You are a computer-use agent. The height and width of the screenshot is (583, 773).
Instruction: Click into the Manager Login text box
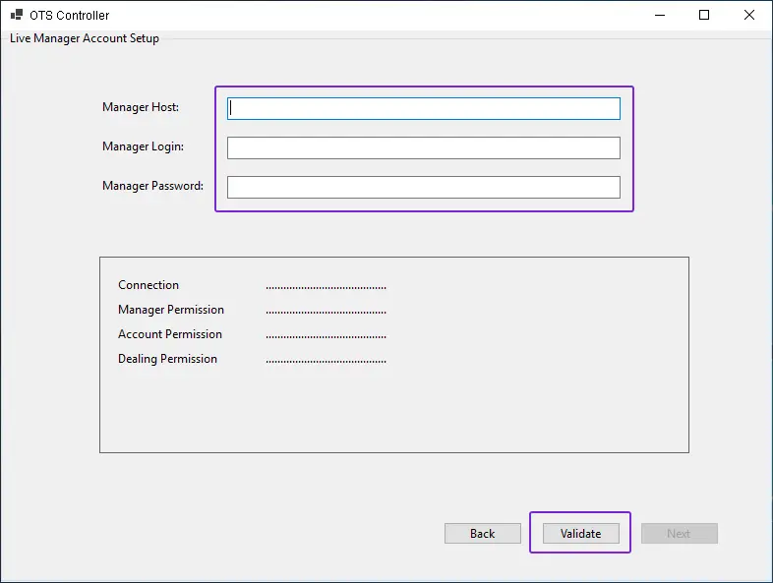424,147
